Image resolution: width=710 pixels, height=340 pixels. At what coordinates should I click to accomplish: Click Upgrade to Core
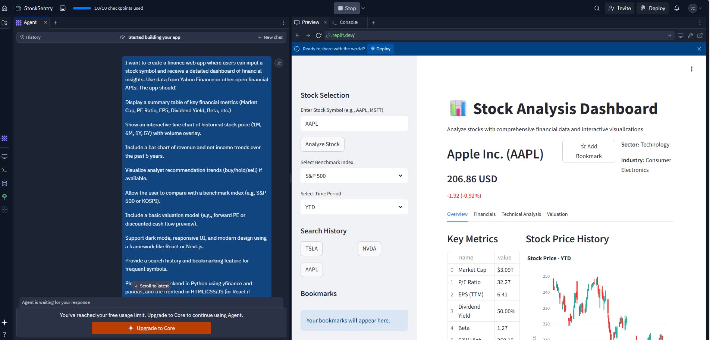(151, 328)
